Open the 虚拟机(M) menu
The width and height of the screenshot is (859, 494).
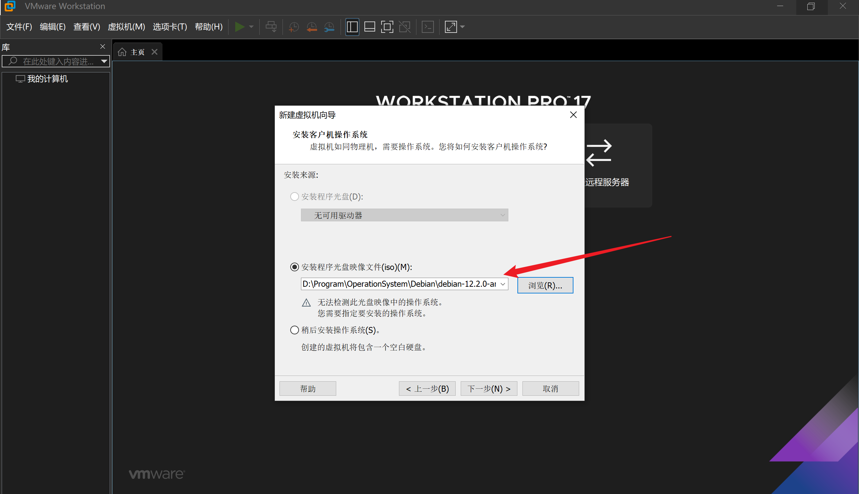(x=126, y=27)
